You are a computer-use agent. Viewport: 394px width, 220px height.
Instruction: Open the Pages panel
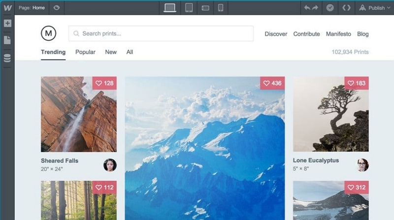7,40
